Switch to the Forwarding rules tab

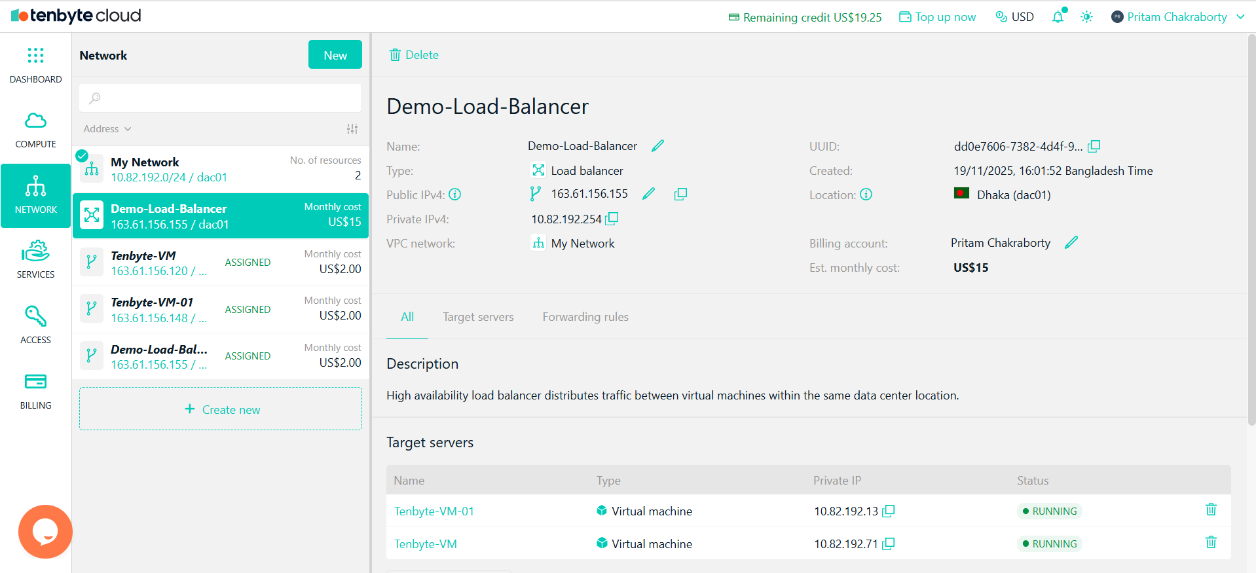pos(585,317)
